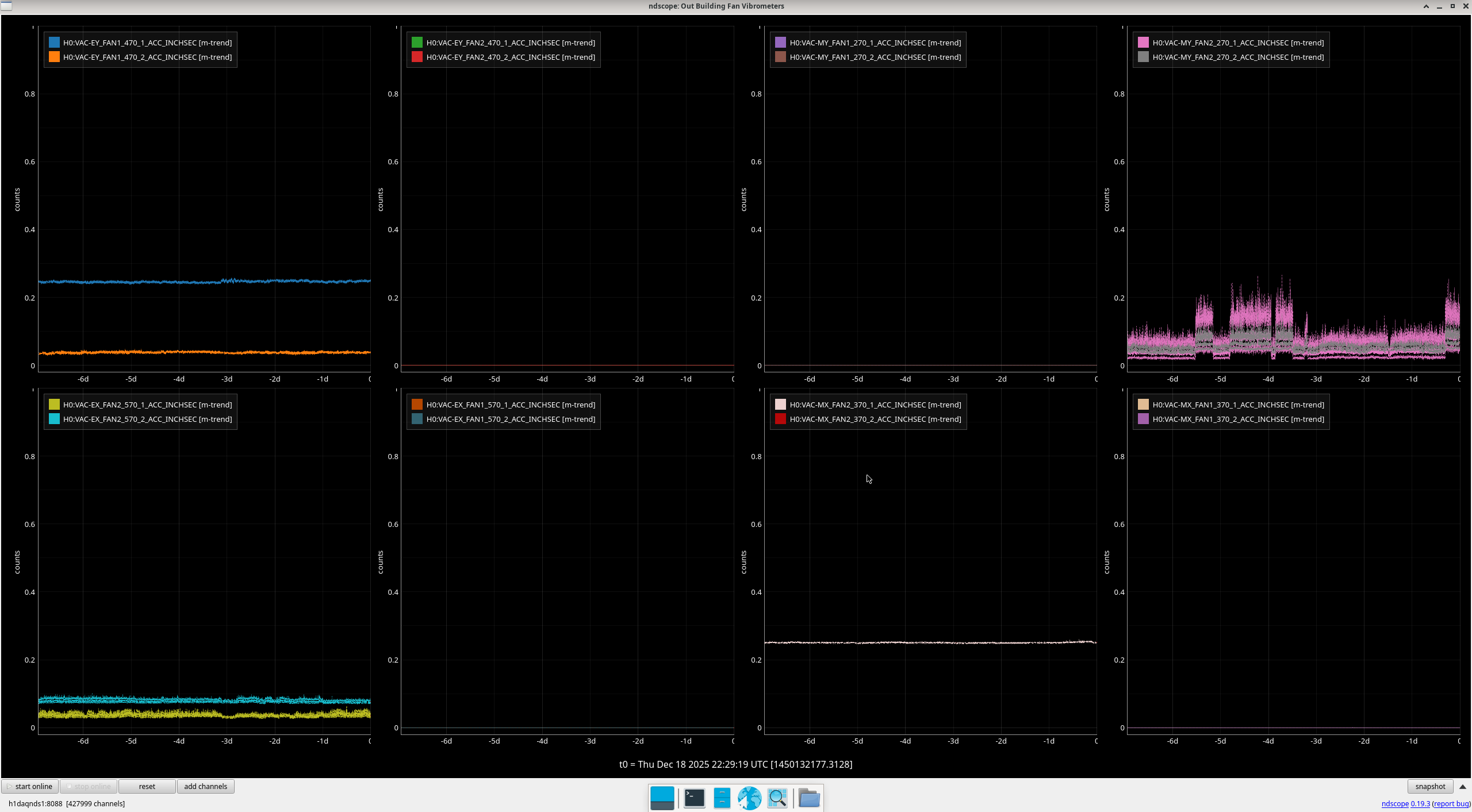This screenshot has height=812, width=1472.
Task: Expand the snapshot options arrow
Action: pyautogui.click(x=1463, y=787)
